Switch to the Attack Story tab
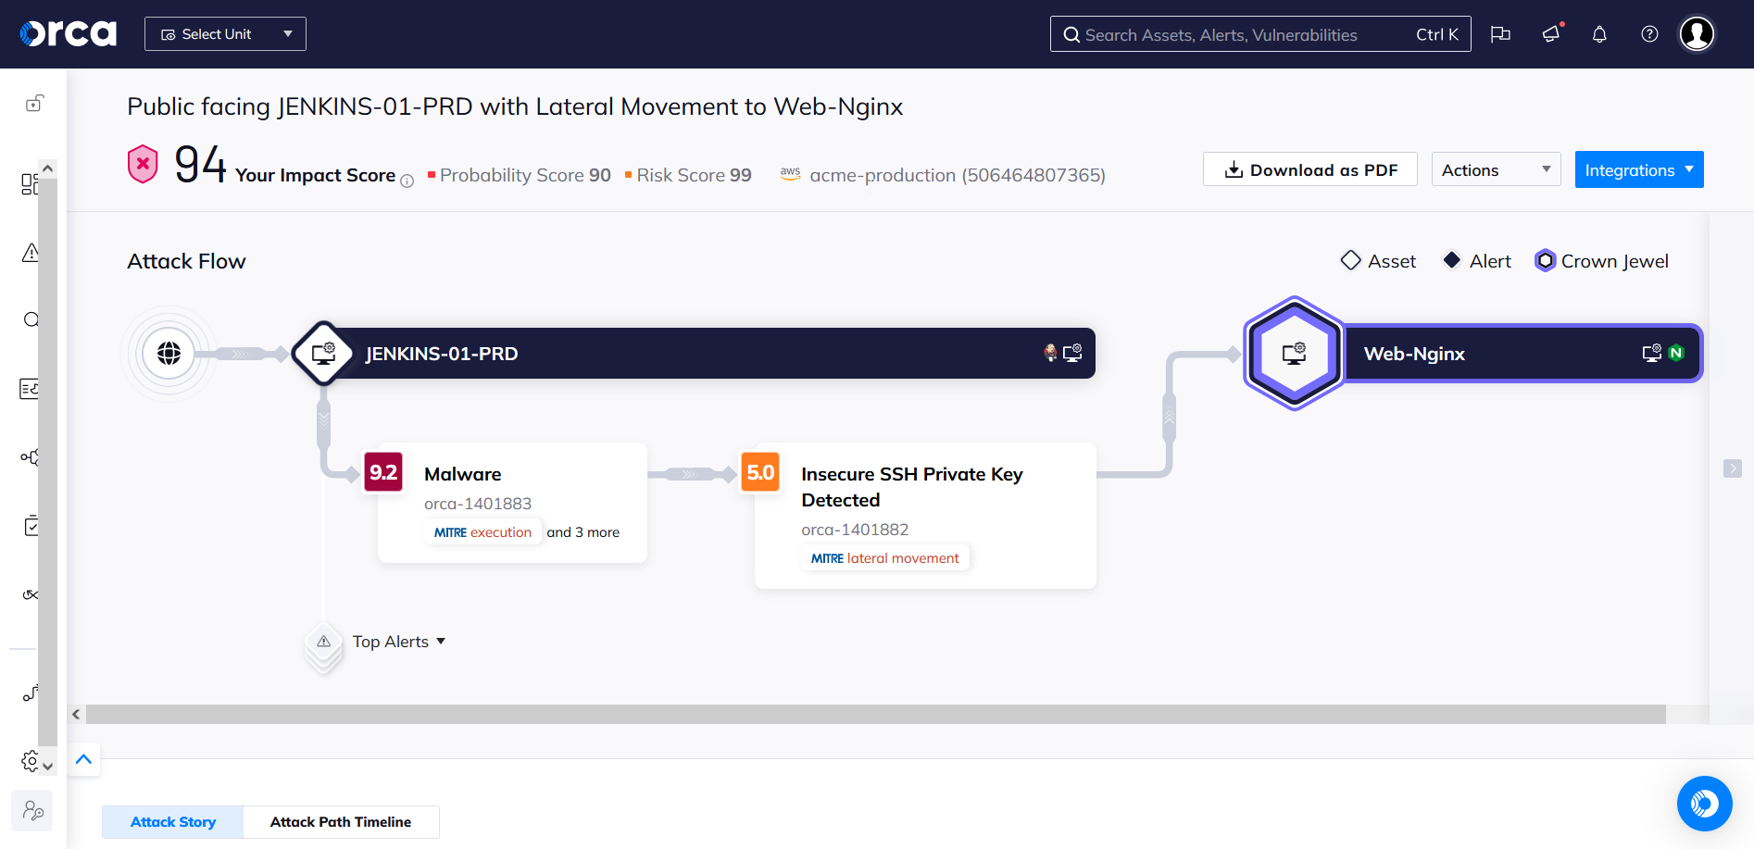 pos(173,822)
